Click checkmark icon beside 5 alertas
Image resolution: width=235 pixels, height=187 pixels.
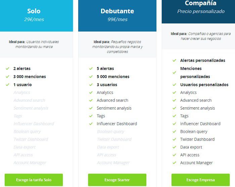pos(91,69)
